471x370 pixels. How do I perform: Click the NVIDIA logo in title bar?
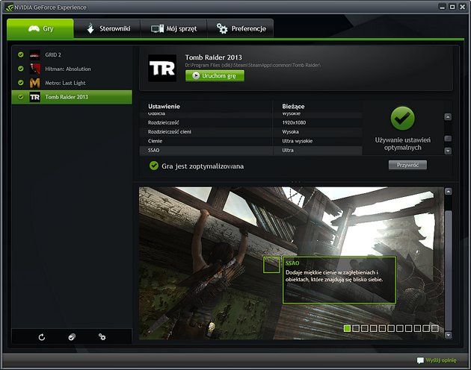click(x=9, y=7)
